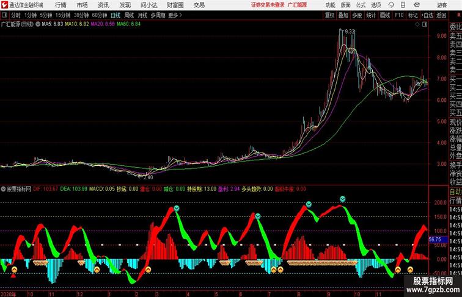Open the 交易 menu
462x297 pixels.
coord(199,5)
